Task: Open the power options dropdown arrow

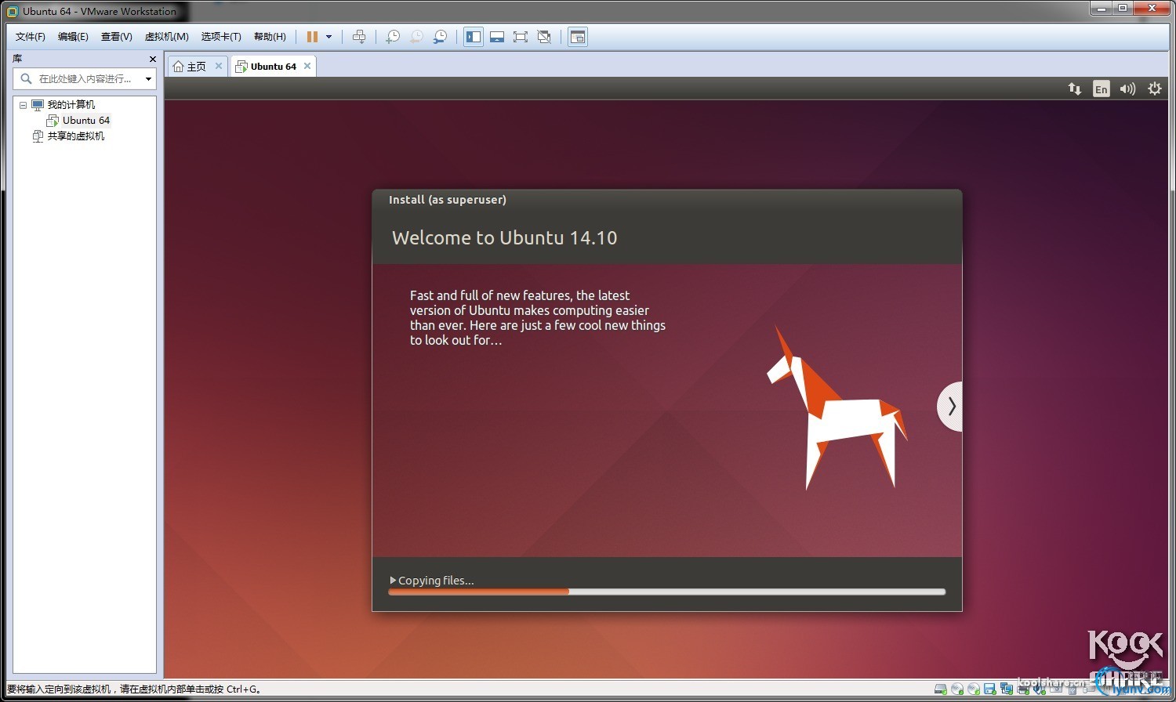Action: click(x=328, y=37)
